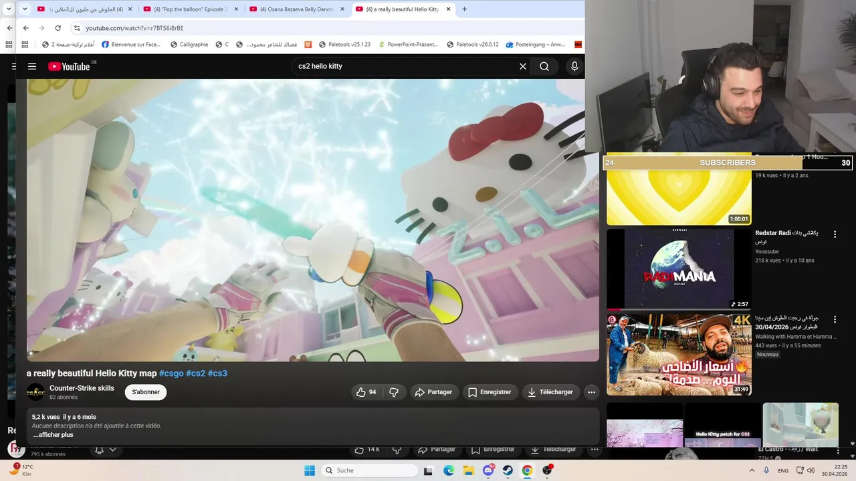Open more actions next to Télécharger
The height and width of the screenshot is (481, 856).
pyautogui.click(x=591, y=392)
